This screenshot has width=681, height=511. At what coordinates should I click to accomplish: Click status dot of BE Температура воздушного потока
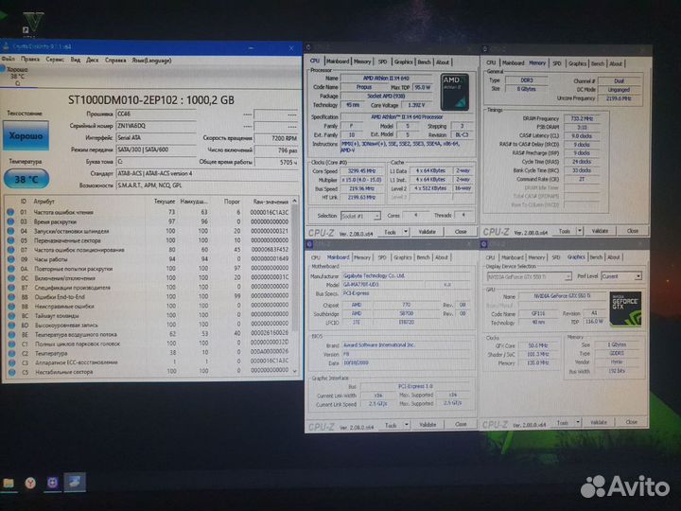point(11,335)
